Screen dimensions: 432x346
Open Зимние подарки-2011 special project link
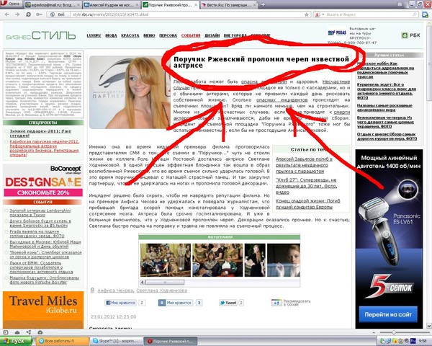[40, 133]
